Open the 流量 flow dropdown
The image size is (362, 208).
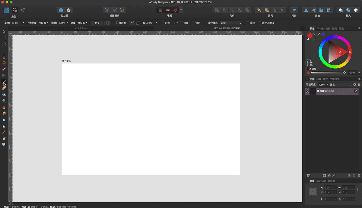(67, 23)
